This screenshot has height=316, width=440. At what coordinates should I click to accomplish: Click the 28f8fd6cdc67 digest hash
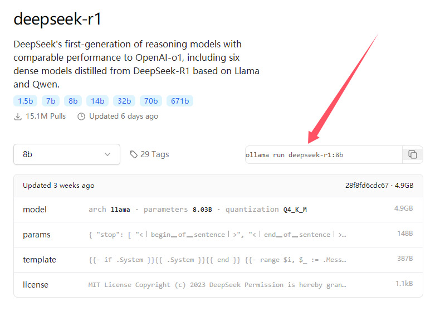pos(367,186)
